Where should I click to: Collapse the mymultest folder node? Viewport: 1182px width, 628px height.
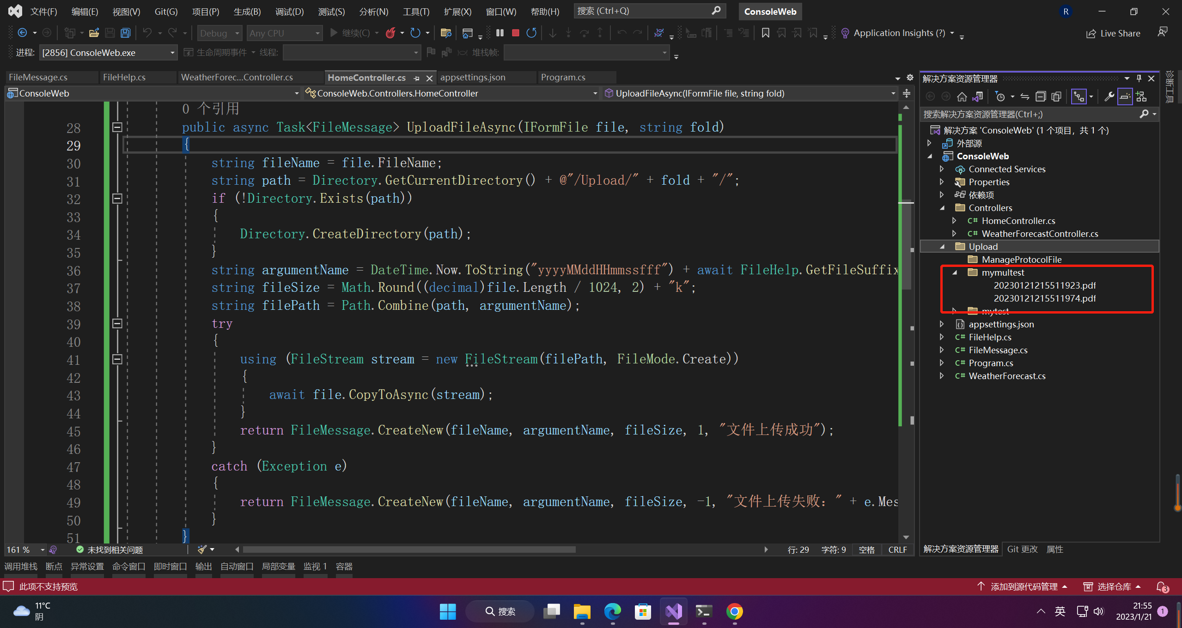click(x=955, y=272)
